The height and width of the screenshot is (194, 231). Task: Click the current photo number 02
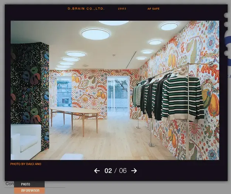coord(108,171)
